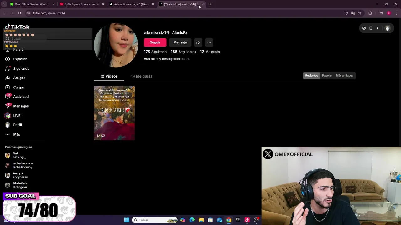Open Windows Start menu

pyautogui.click(x=127, y=220)
